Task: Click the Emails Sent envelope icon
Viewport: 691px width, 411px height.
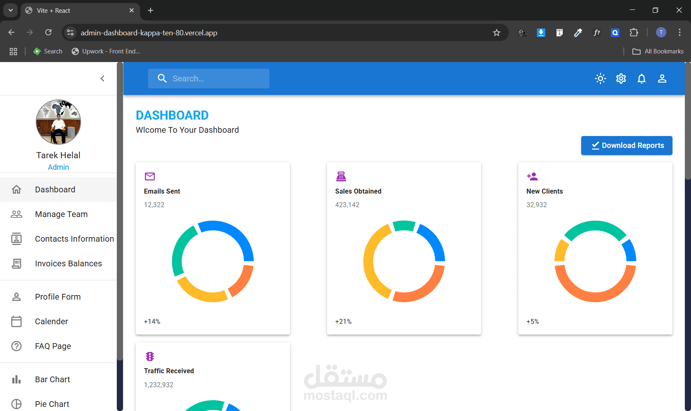Action: tap(150, 176)
